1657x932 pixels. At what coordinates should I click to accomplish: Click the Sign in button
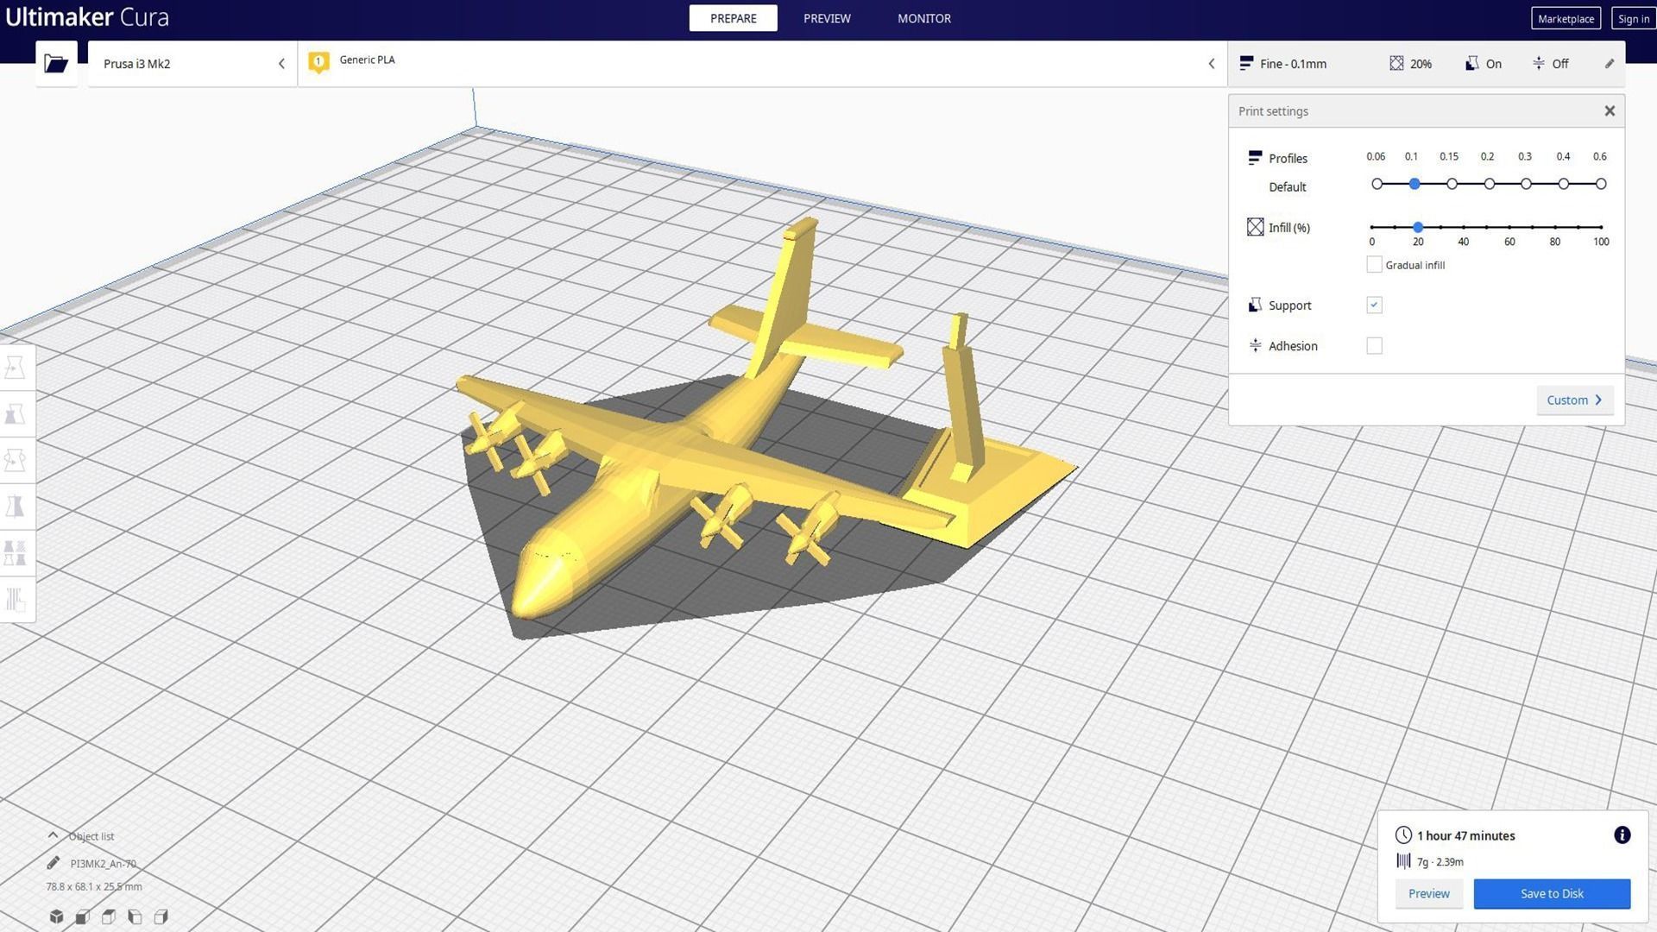coord(1633,18)
